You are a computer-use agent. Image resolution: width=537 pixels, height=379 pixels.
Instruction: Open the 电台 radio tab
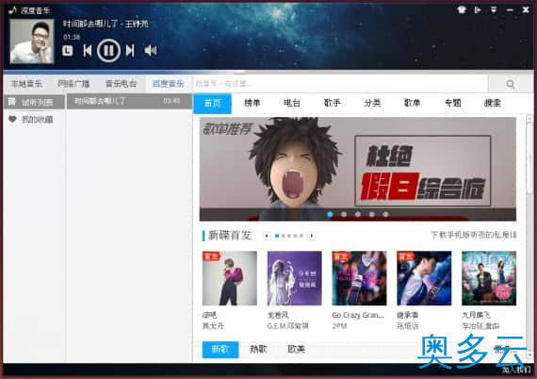[x=292, y=103]
